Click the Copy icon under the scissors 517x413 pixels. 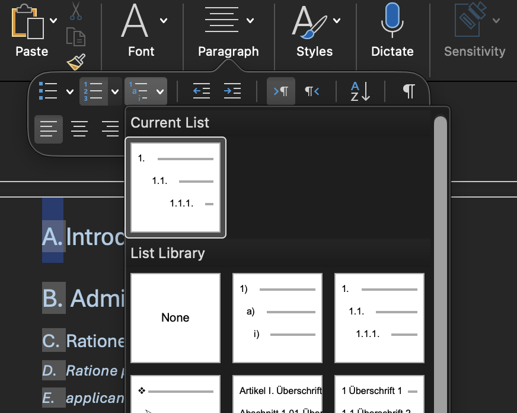76,36
